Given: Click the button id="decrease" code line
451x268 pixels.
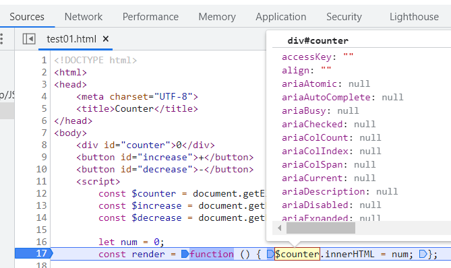Looking at the screenshot, I should 164,169.
